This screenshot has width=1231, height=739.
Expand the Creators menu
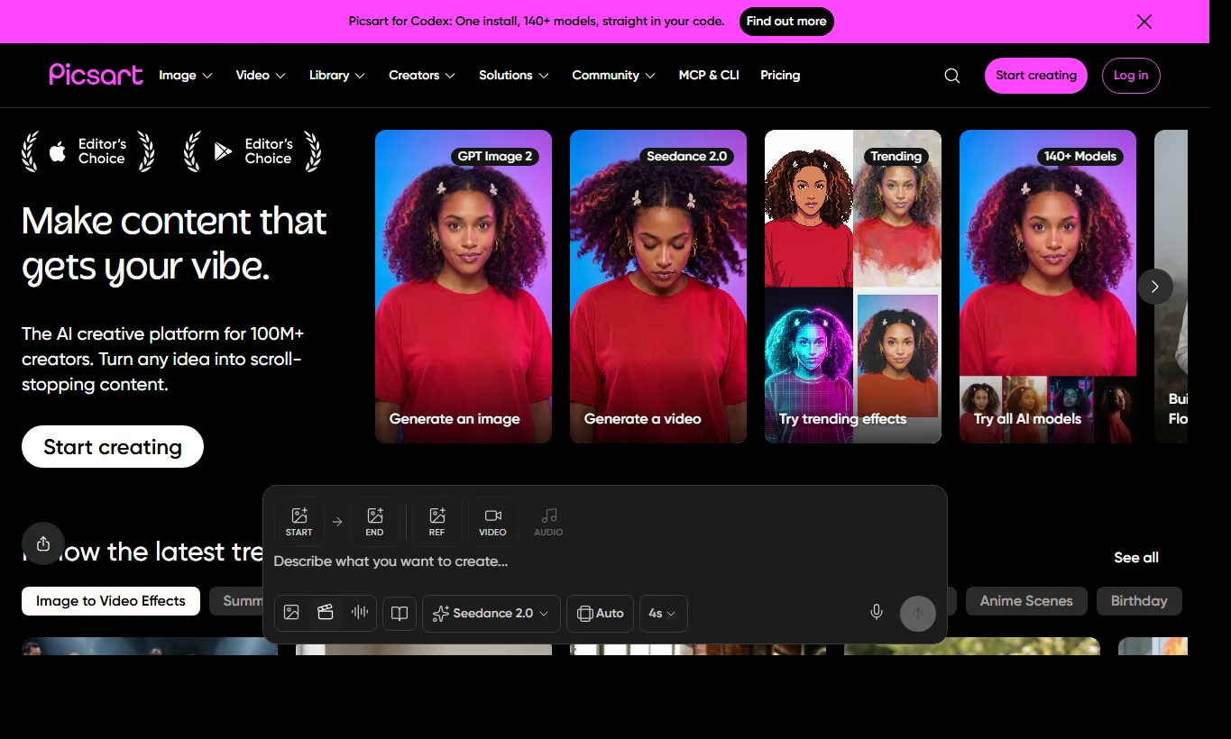422,76
